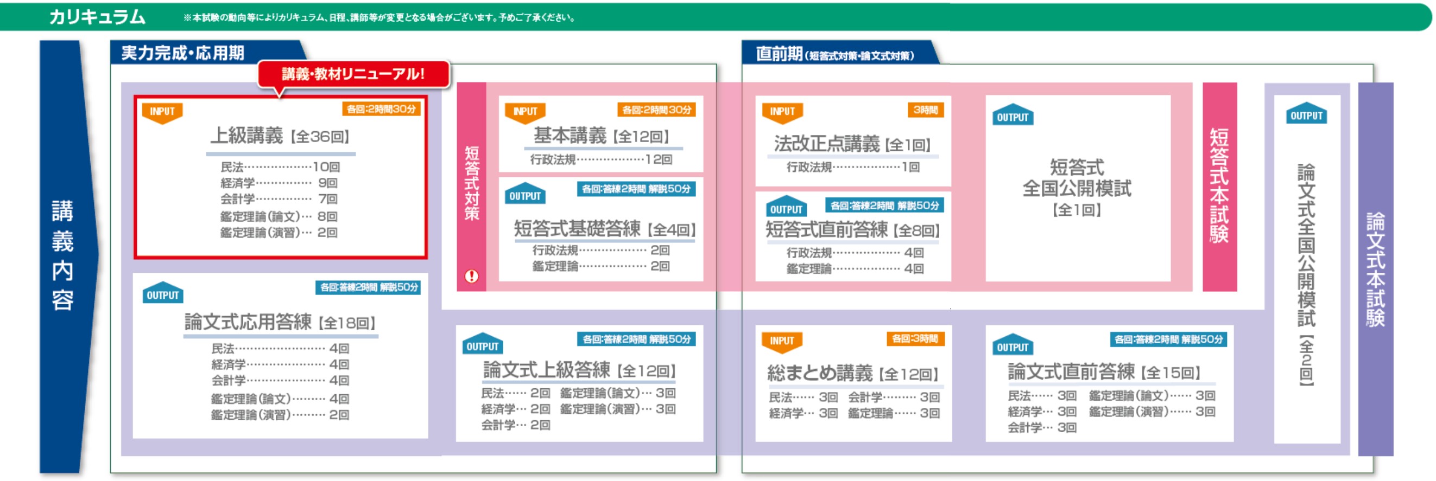The image size is (1436, 481).
Task: Click the orange 3時間 label on 法改正点講義
Action: click(925, 110)
